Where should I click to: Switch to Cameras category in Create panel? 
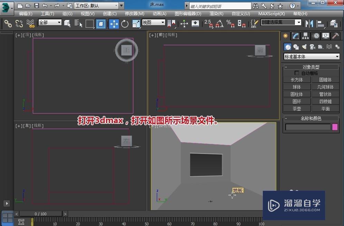(x=312, y=47)
